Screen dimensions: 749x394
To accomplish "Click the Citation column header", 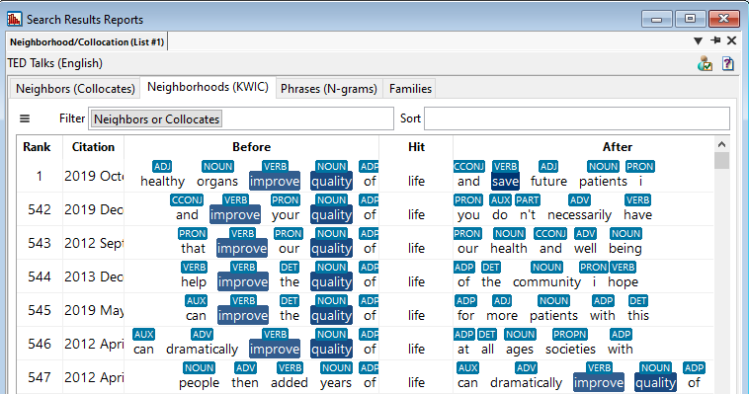I will click(x=93, y=147).
